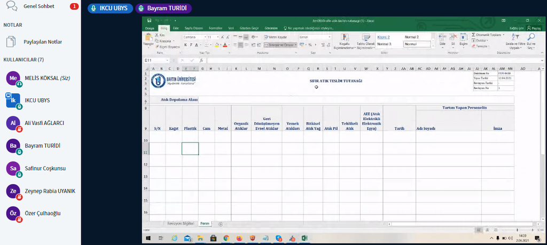Toggle bold K formatting
Screen dimensions: 547x245
click(x=185, y=45)
